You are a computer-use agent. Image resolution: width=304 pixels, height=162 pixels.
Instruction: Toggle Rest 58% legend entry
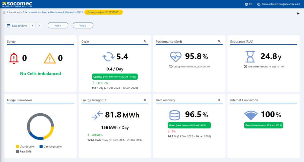(23, 151)
